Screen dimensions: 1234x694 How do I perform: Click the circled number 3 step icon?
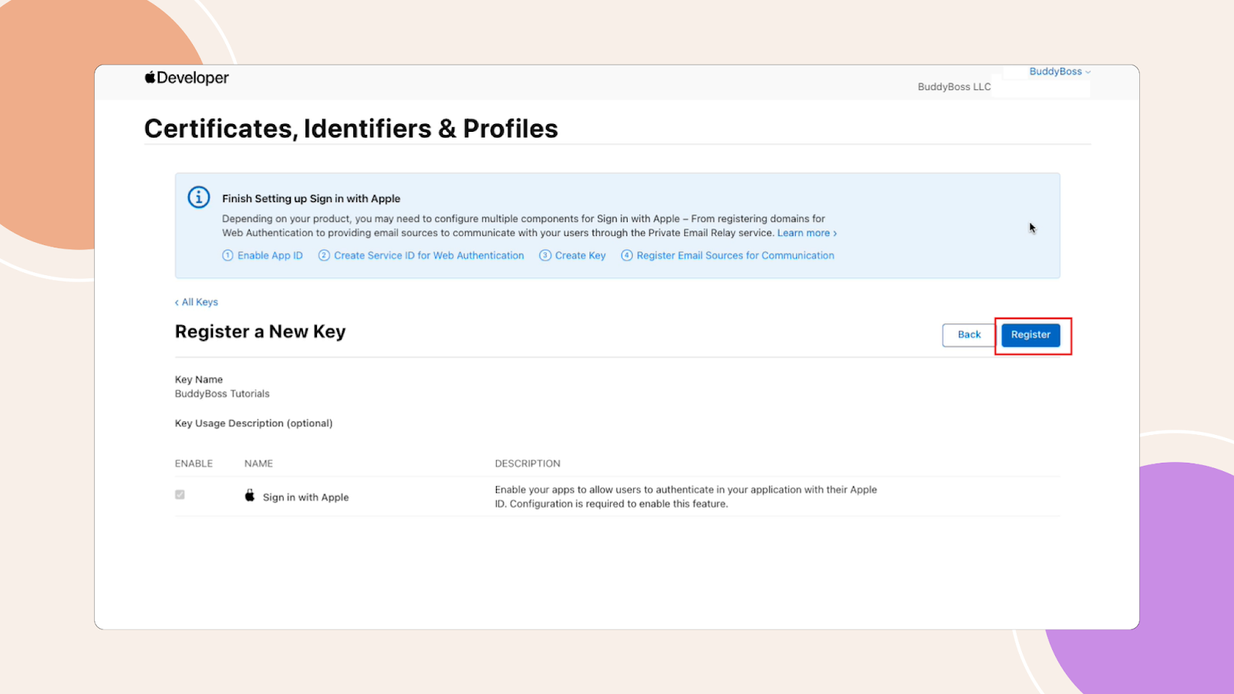[x=545, y=255]
